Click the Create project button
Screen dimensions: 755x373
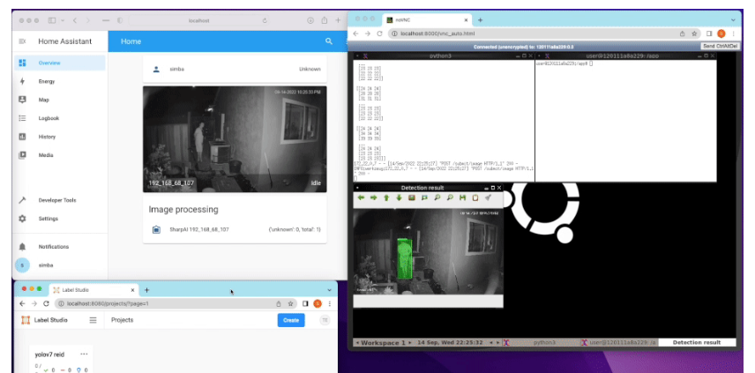290,320
